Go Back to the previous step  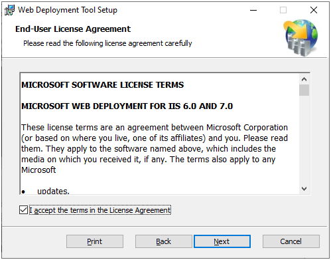pos(164,241)
